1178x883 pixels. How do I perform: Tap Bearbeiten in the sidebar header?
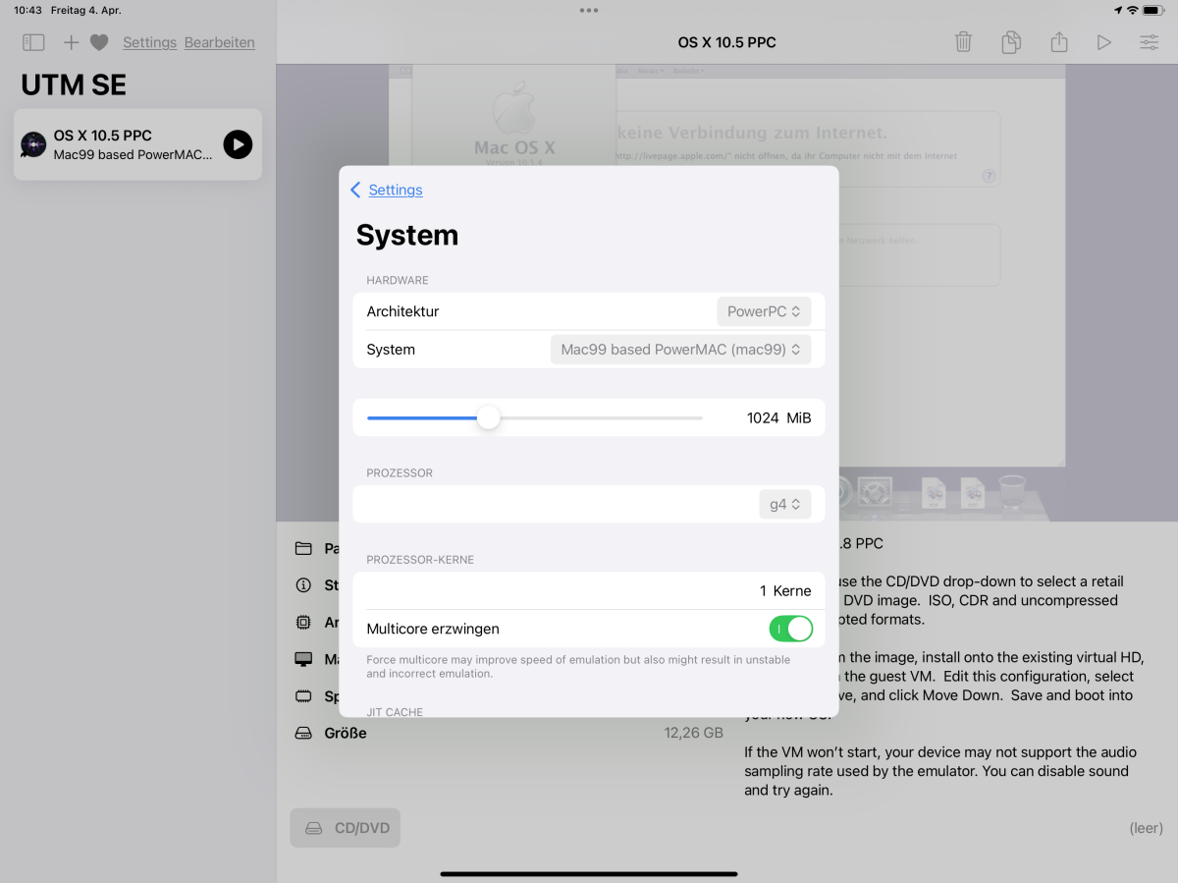tap(220, 42)
